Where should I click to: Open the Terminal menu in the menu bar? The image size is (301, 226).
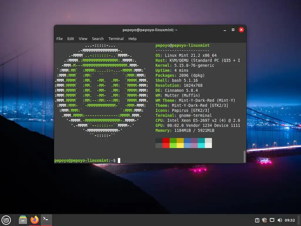tap(116, 39)
